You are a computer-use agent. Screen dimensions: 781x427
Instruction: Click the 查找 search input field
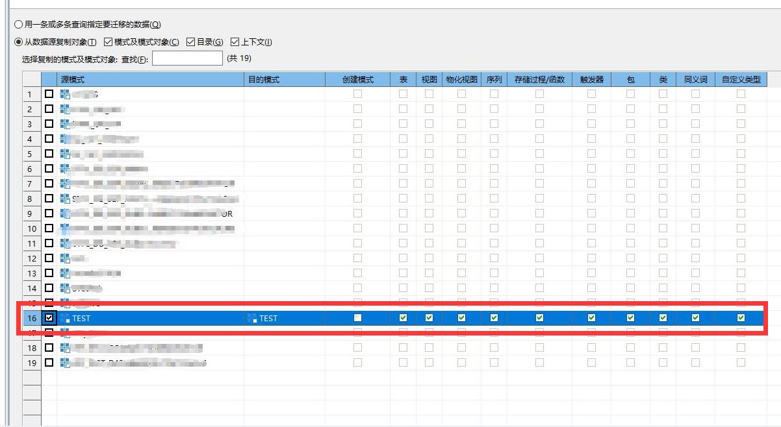(187, 58)
